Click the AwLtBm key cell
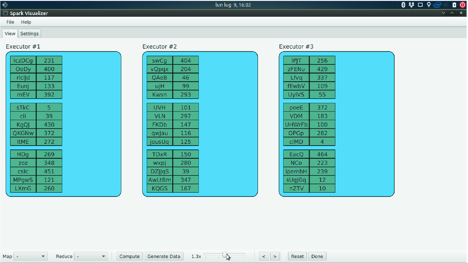This screenshot has width=468, height=263. [x=160, y=180]
